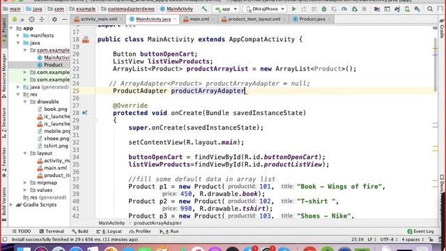Expand the manifests folder
This screenshot has height=251, width=446.
tap(18, 36)
